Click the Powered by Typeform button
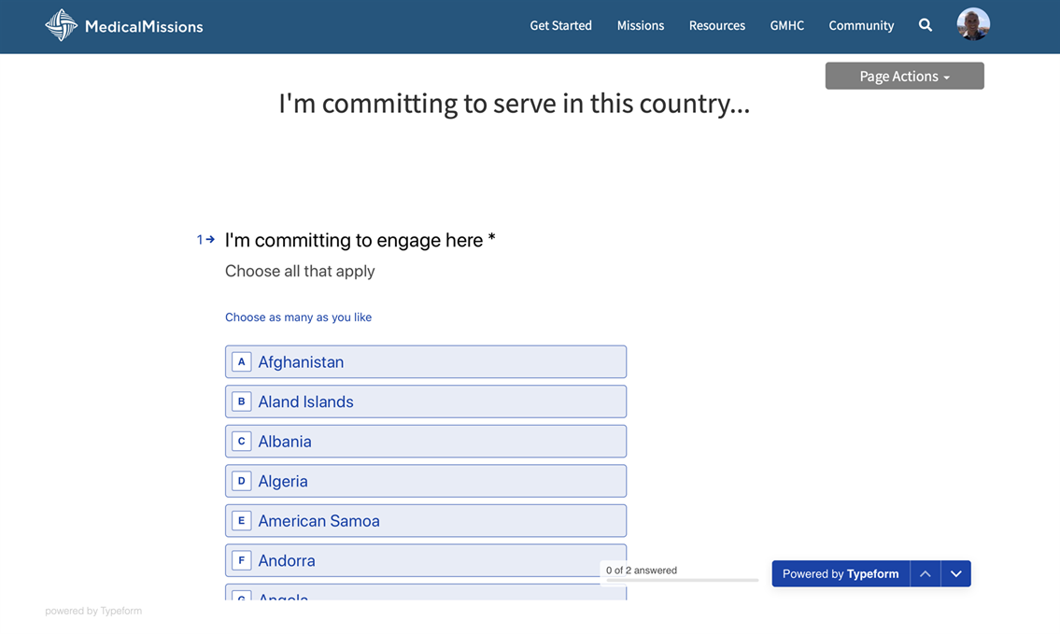Viewport: 1060px width, 634px height. tap(840, 573)
